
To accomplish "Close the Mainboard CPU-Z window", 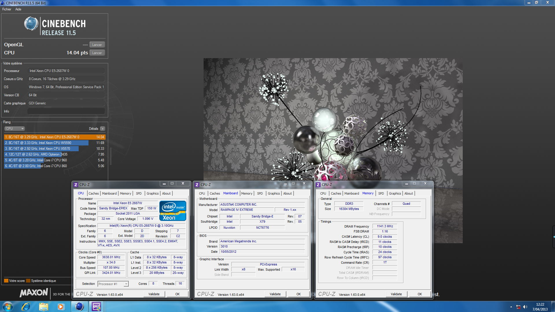I will pyautogui.click(x=304, y=184).
